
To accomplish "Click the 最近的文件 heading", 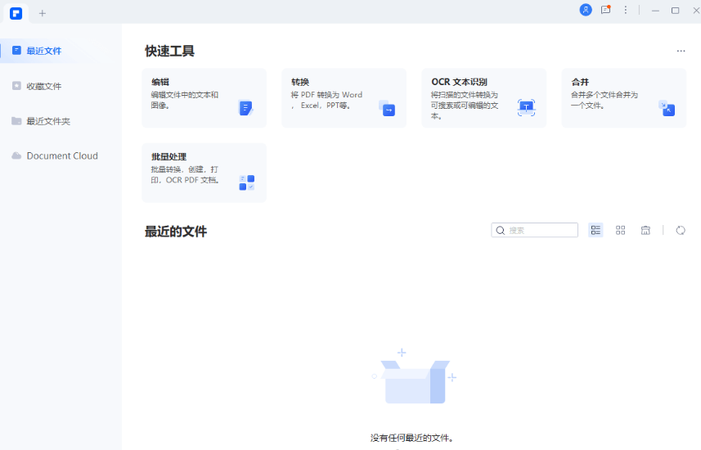I will [176, 232].
